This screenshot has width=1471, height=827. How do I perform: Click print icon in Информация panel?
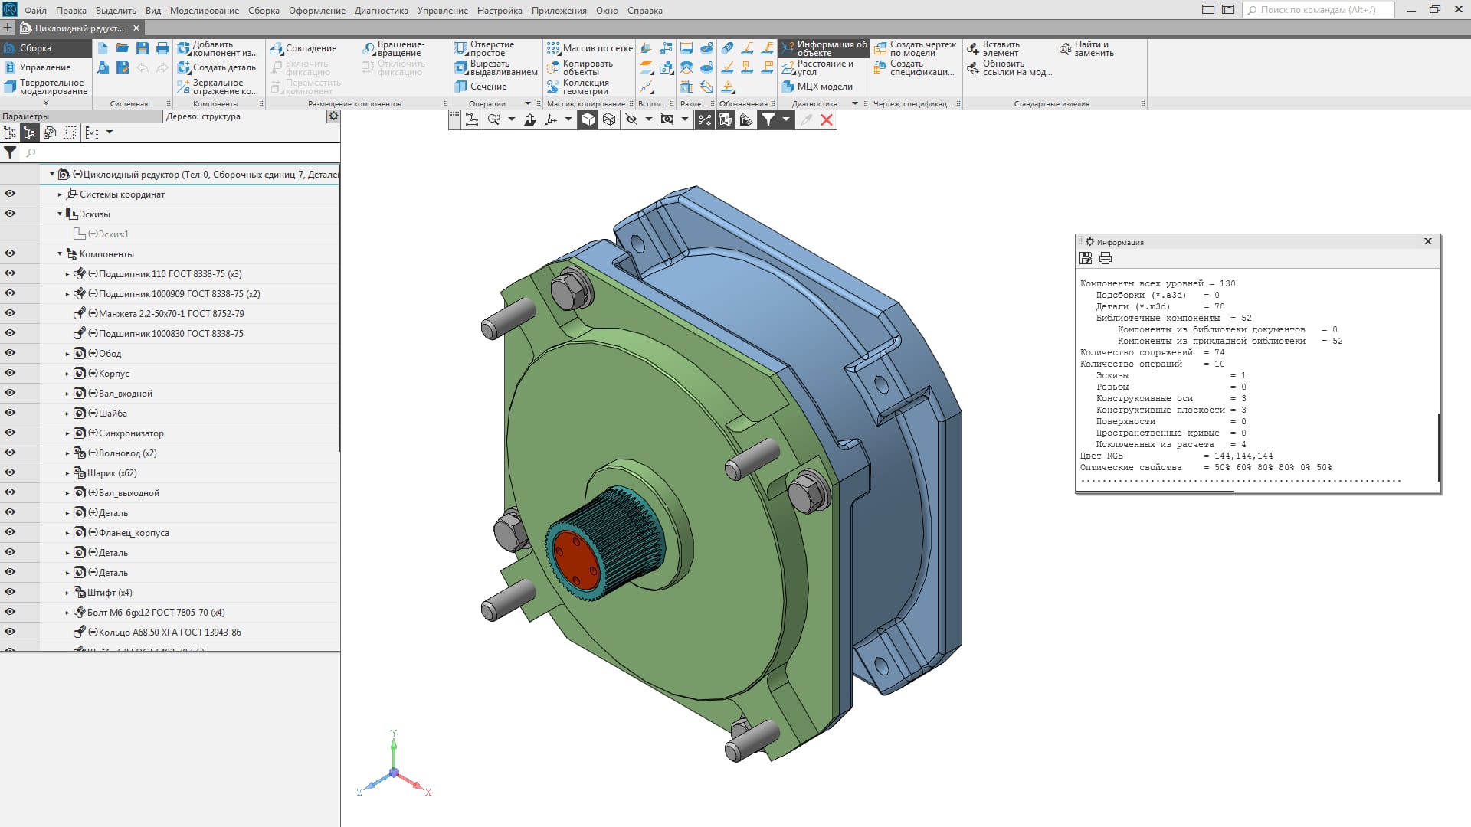click(x=1105, y=259)
